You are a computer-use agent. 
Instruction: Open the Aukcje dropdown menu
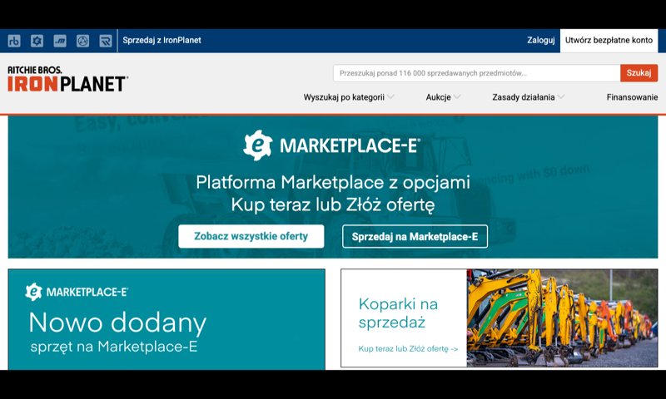click(443, 97)
